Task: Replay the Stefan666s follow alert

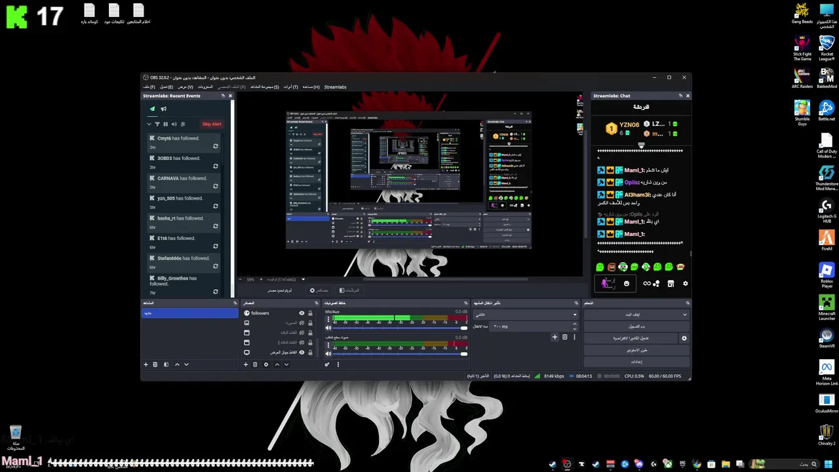Action: point(215,266)
